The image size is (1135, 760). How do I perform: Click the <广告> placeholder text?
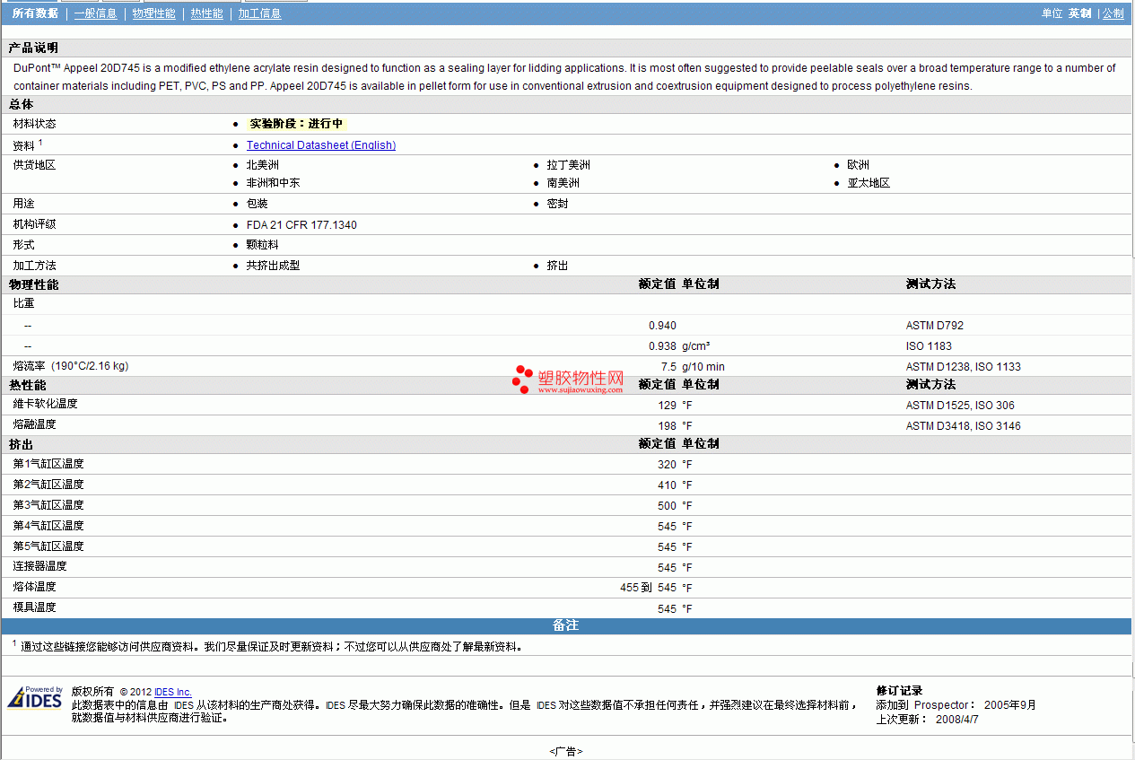point(566,751)
